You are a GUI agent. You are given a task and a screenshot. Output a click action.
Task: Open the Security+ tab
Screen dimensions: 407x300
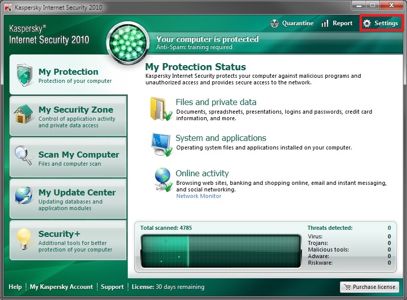[x=68, y=240]
